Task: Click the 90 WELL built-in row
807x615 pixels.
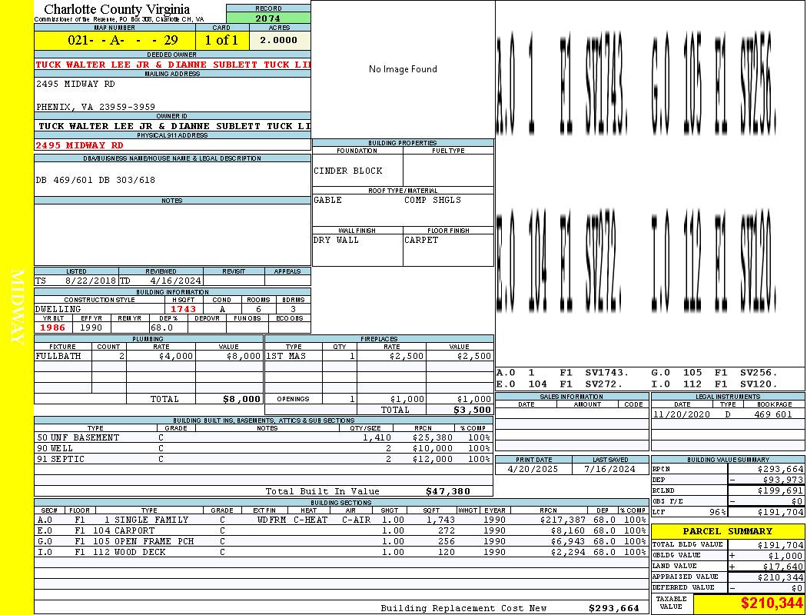Action: [x=264, y=449]
